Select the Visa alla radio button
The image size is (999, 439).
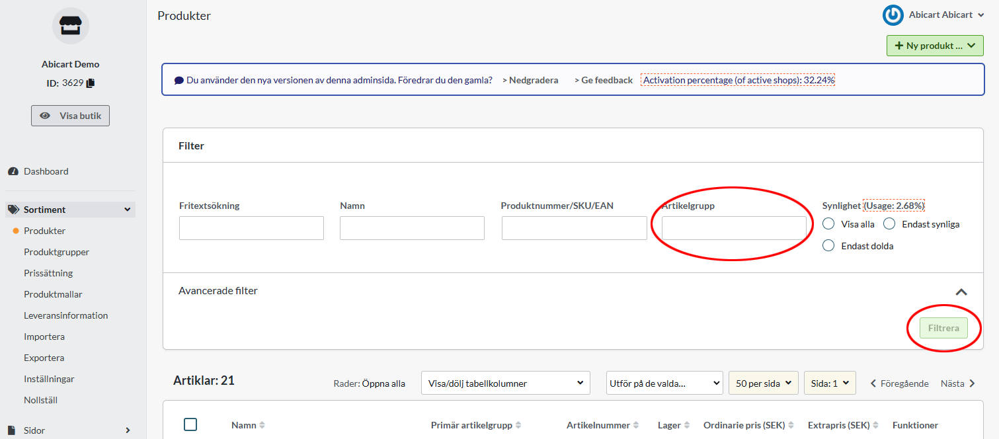pos(828,224)
